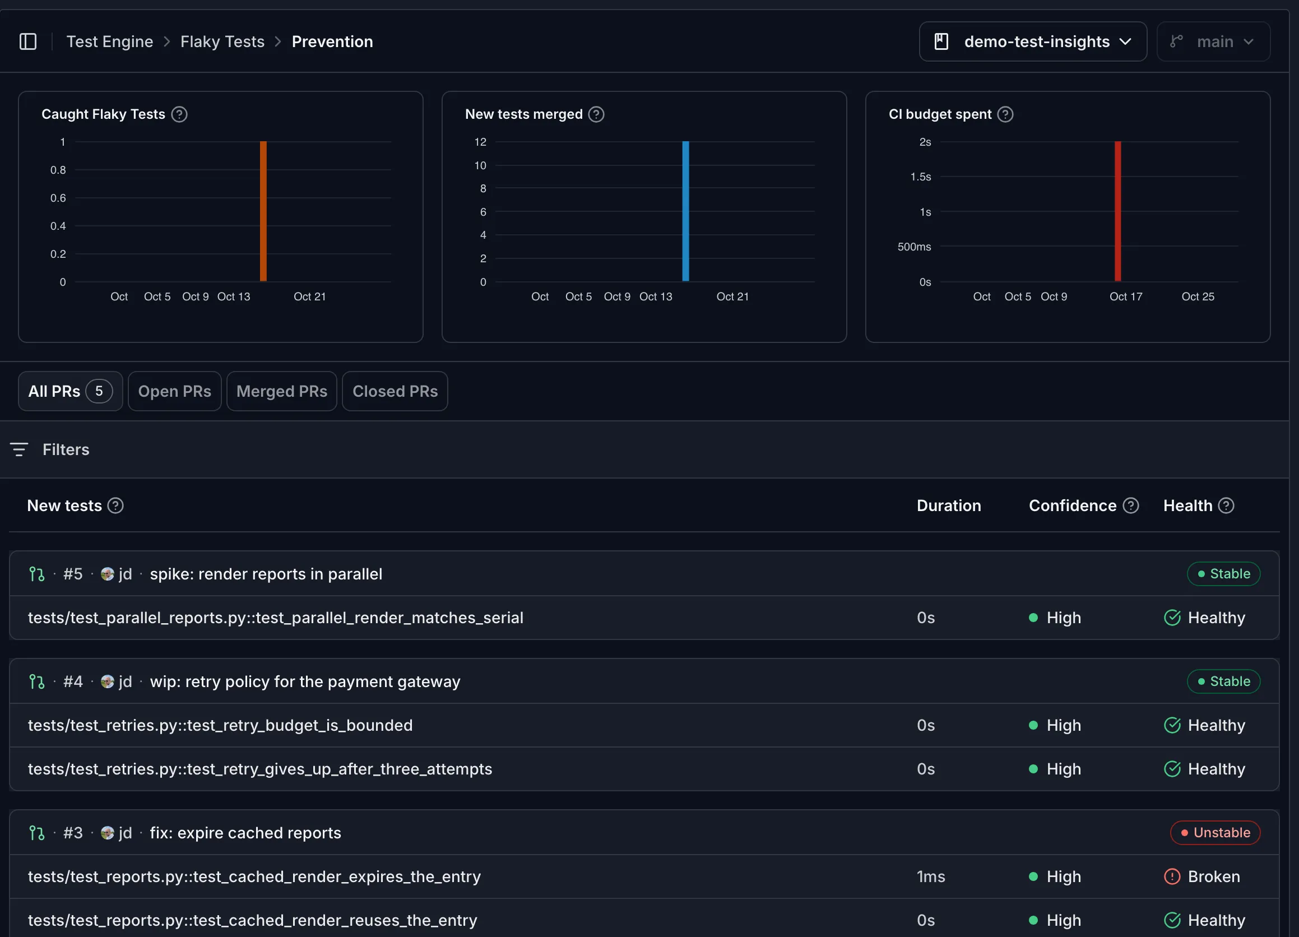
Task: Click the Prevention breadcrumb
Action: pyautogui.click(x=332, y=41)
